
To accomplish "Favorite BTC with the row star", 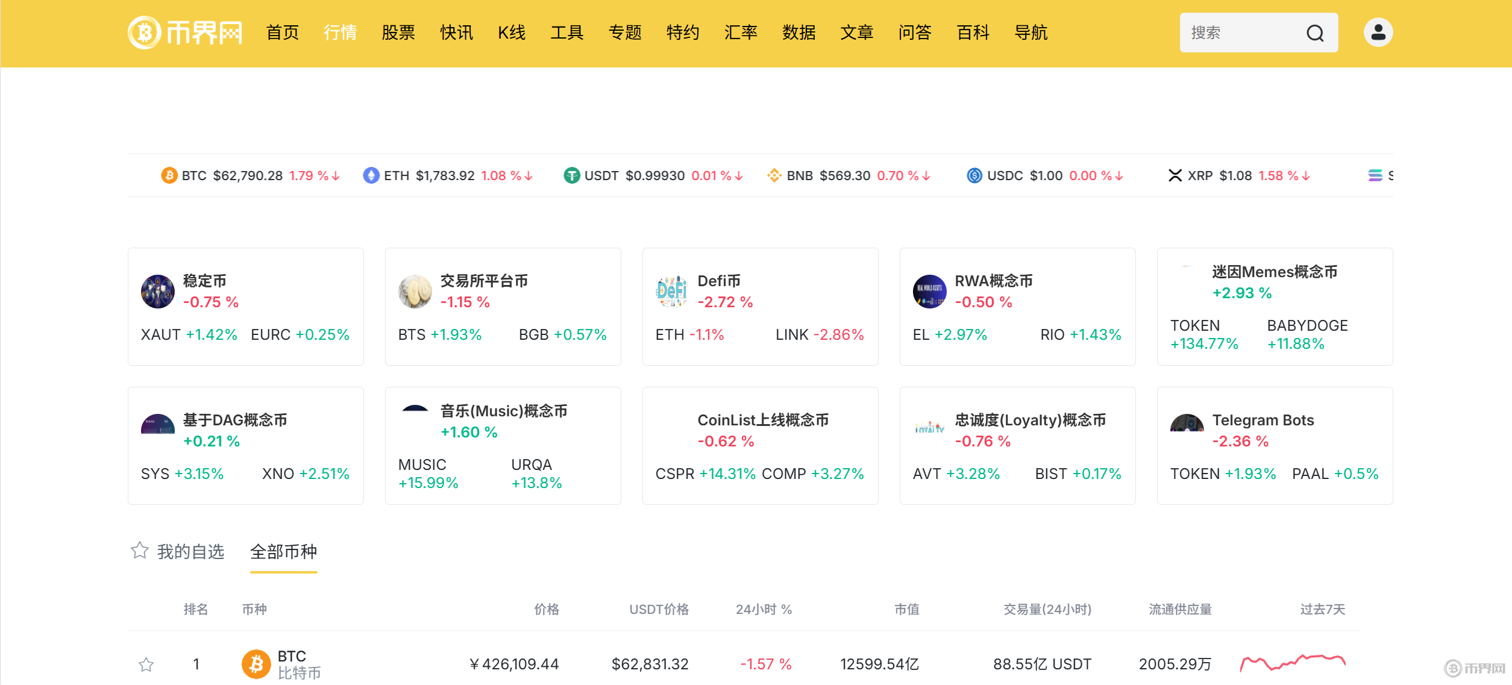I will pos(146,665).
